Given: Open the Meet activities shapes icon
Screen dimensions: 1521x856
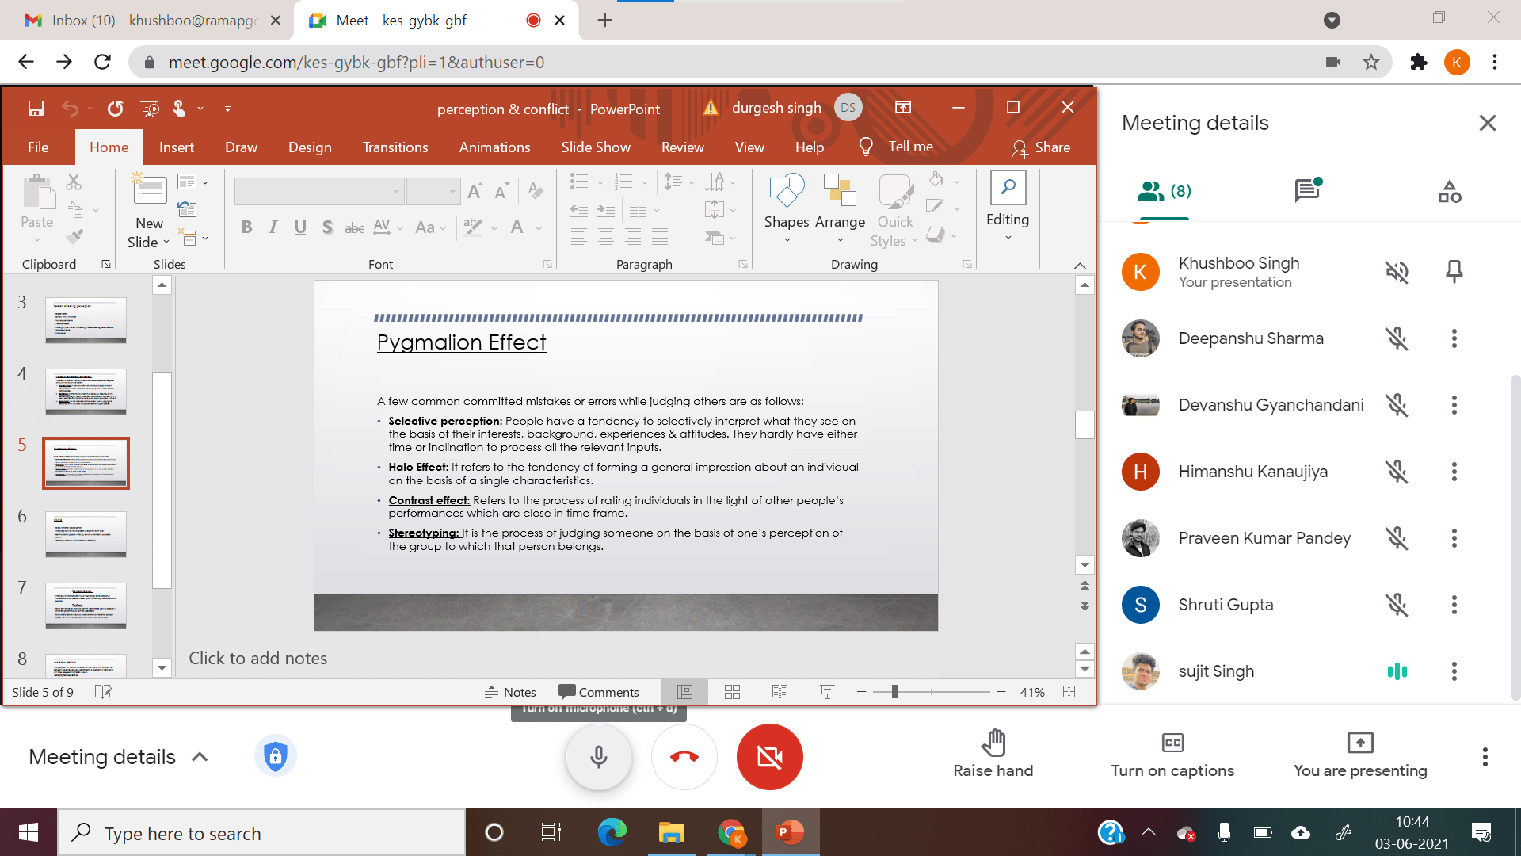Looking at the screenshot, I should tap(1449, 191).
